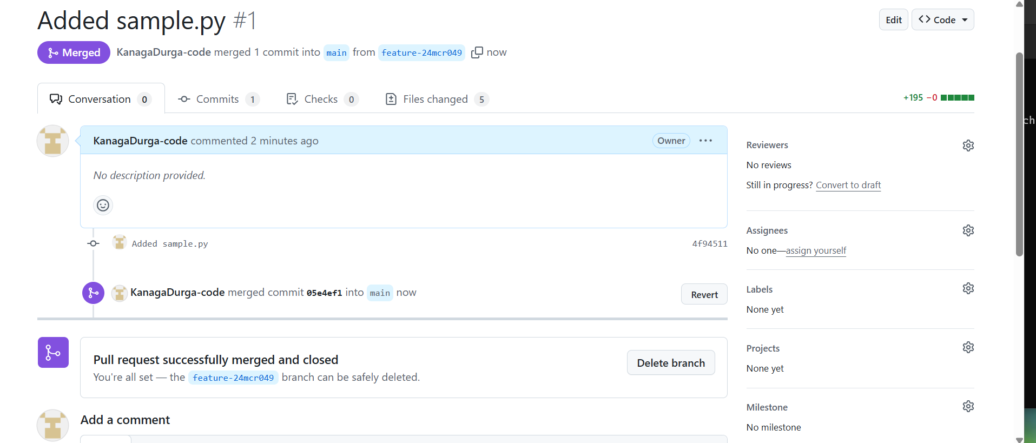The width and height of the screenshot is (1036, 443).
Task: Click the +195 −0 diffstat indicator
Action: [x=939, y=98]
